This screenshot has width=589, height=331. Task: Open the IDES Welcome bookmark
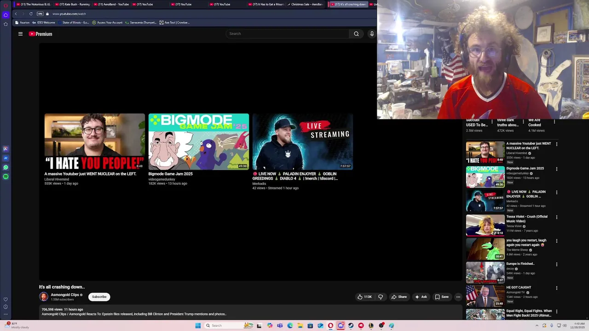(x=43, y=23)
